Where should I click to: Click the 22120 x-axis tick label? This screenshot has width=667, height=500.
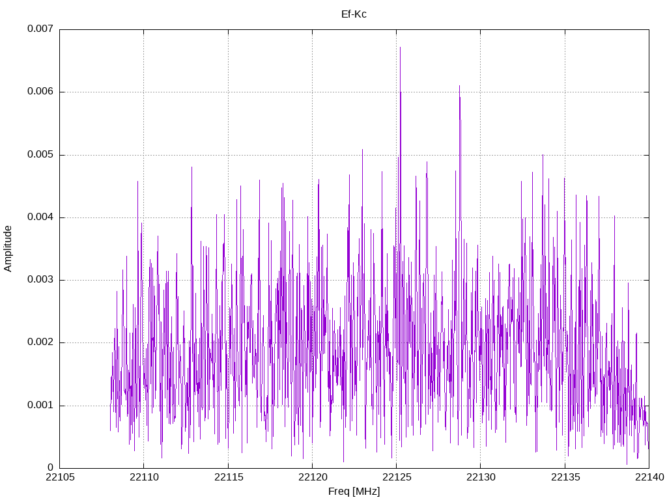click(x=313, y=477)
